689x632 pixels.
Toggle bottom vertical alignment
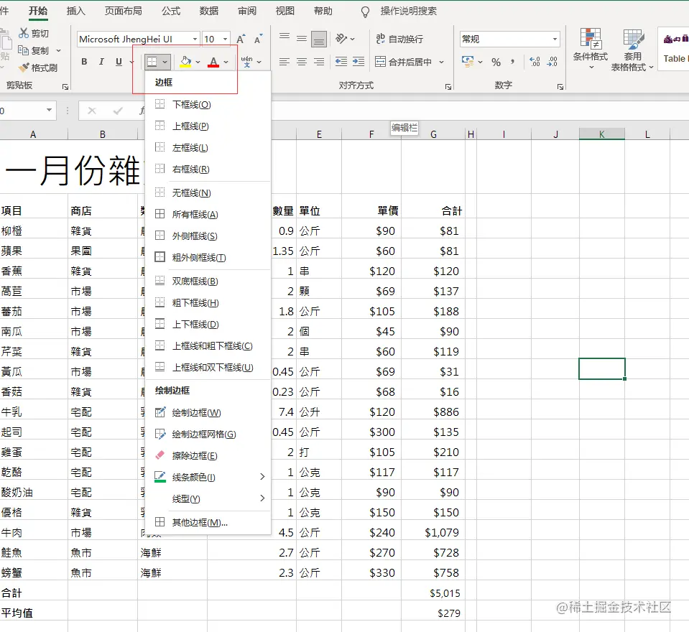(x=319, y=39)
